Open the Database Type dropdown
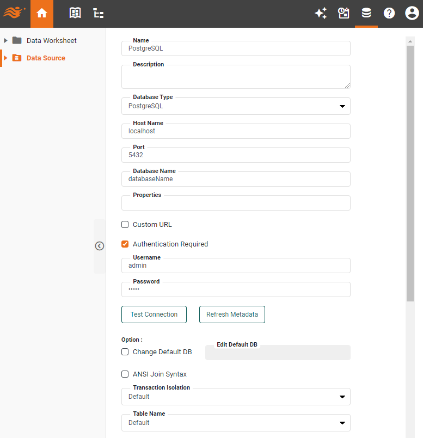Image resolution: width=423 pixels, height=438 pixels. click(x=342, y=106)
